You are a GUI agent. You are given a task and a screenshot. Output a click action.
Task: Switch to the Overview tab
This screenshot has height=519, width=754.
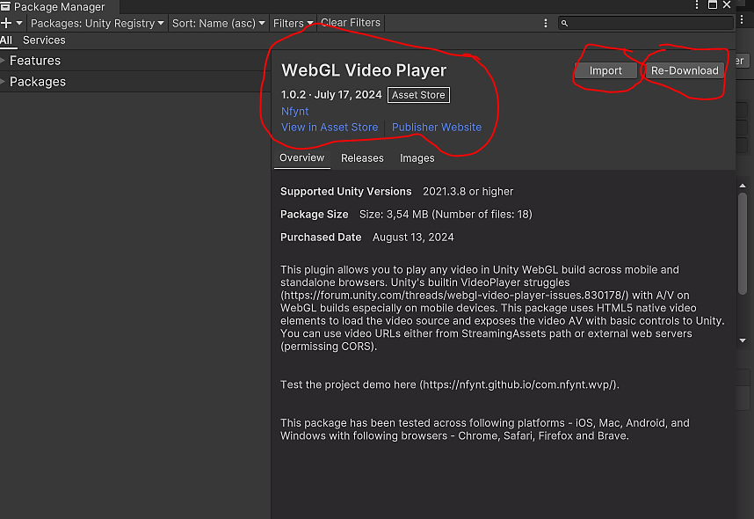tap(302, 158)
